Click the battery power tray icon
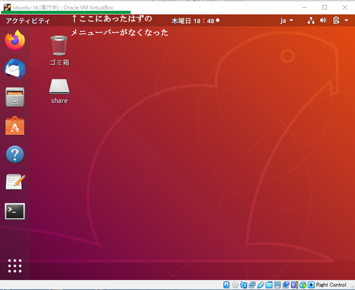The image size is (355, 290). coord(336,21)
